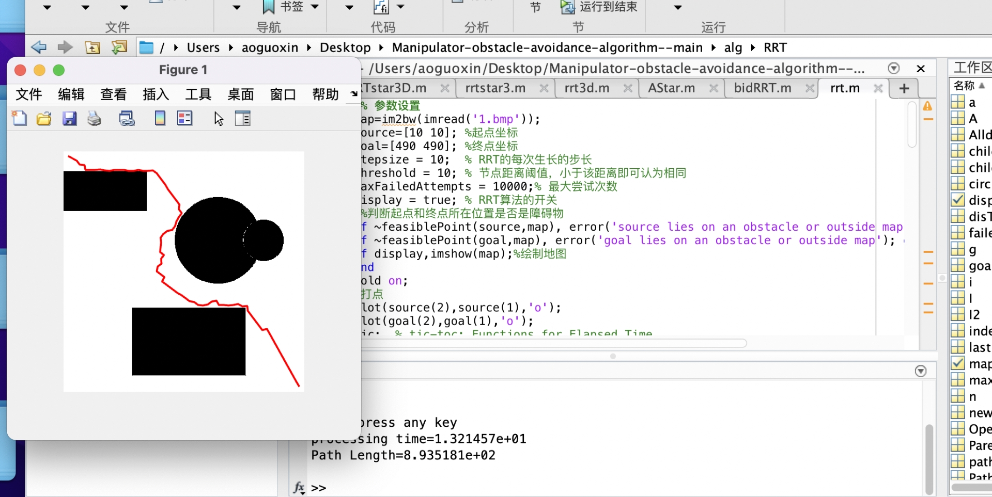The height and width of the screenshot is (497, 992).
Task: Close the rrtstar3.m tab
Action: 544,88
